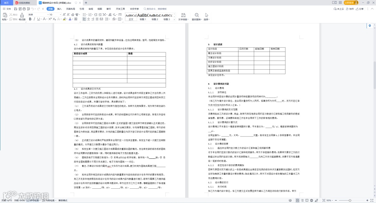Increase paragraph indent
The image size is (376, 203).
pyautogui.click(x=100, y=15)
